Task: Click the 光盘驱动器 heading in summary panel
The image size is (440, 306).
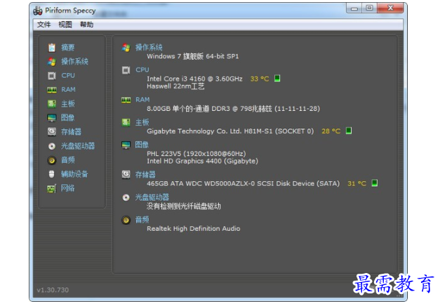Action: tap(152, 197)
